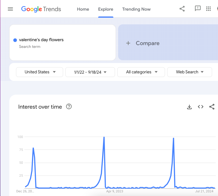Open the hamburger main menu
The width and height of the screenshot is (218, 196).
coord(10,9)
